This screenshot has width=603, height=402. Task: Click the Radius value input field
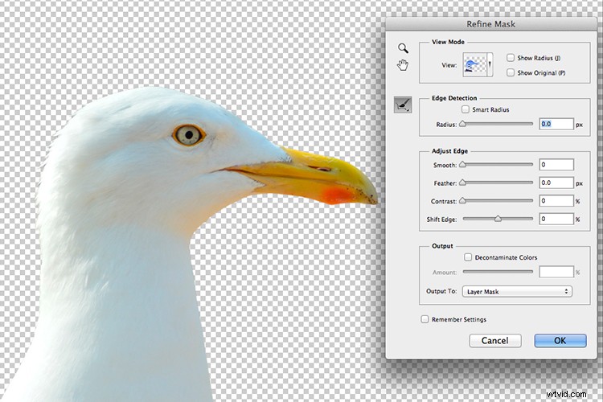556,124
